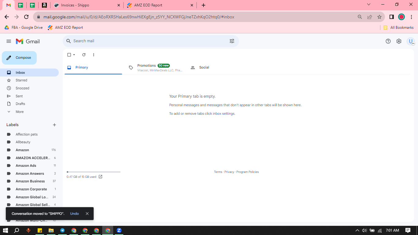Viewport: 418px width, 235px height.
Task: Reload the page
Action: (x=26, y=17)
